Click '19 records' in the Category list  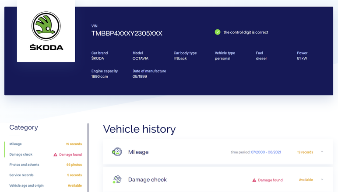tap(74, 144)
